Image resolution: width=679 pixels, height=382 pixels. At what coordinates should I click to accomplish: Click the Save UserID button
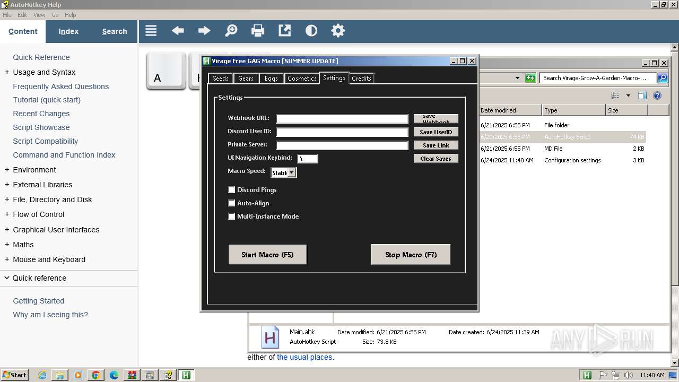(436, 132)
